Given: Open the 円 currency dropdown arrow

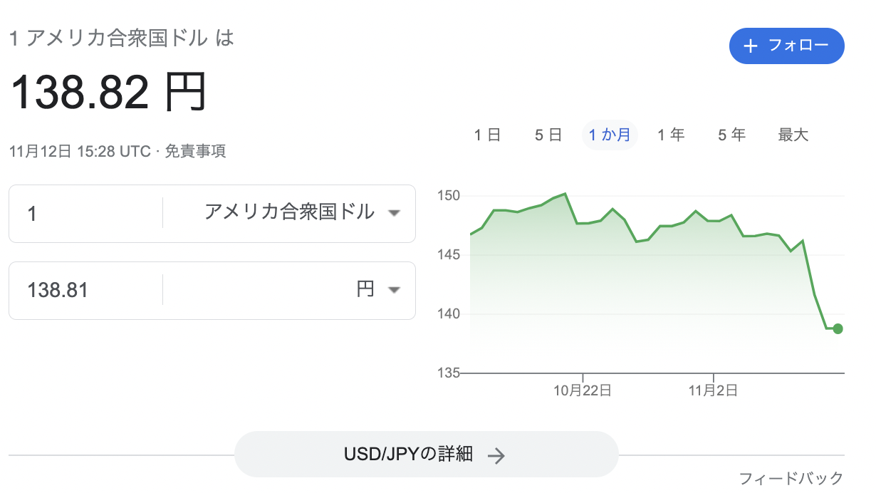Looking at the screenshot, I should coord(393,289).
